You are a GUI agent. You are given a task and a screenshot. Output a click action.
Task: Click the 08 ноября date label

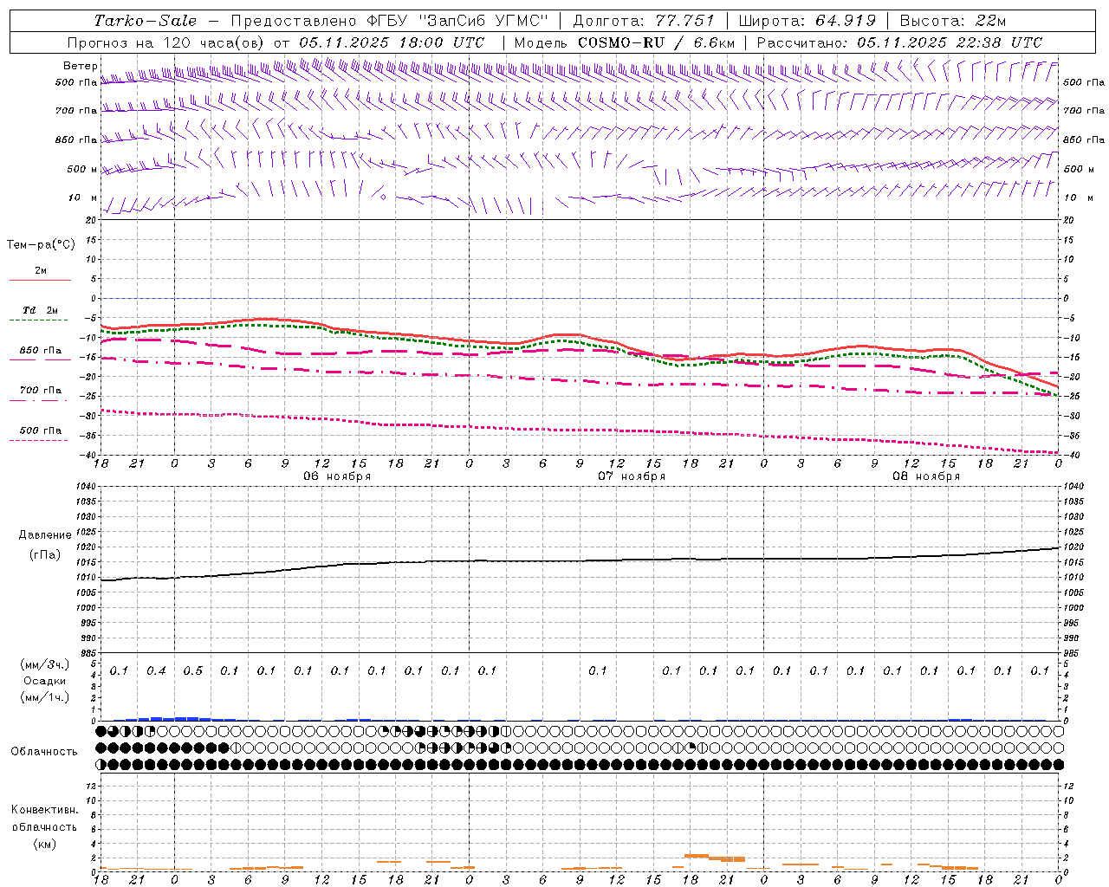click(926, 476)
